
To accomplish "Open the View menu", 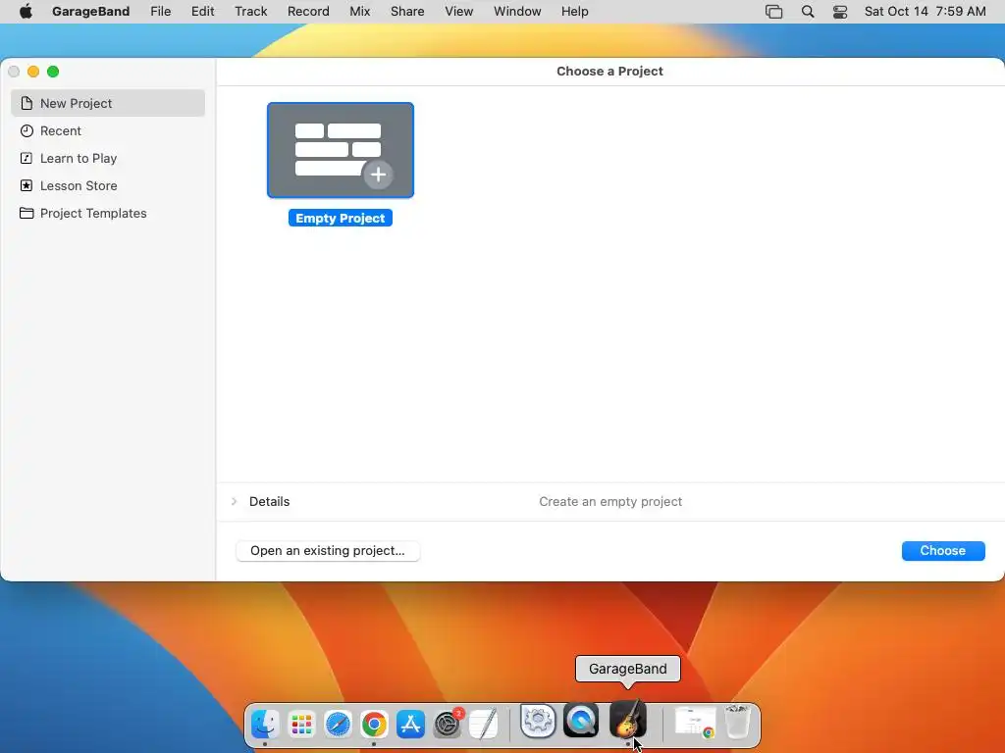I will click(x=459, y=12).
